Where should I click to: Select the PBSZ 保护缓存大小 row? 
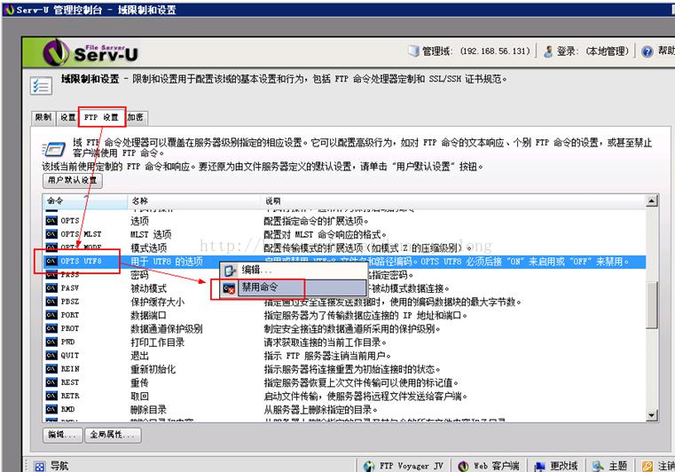pyautogui.click(x=344, y=302)
